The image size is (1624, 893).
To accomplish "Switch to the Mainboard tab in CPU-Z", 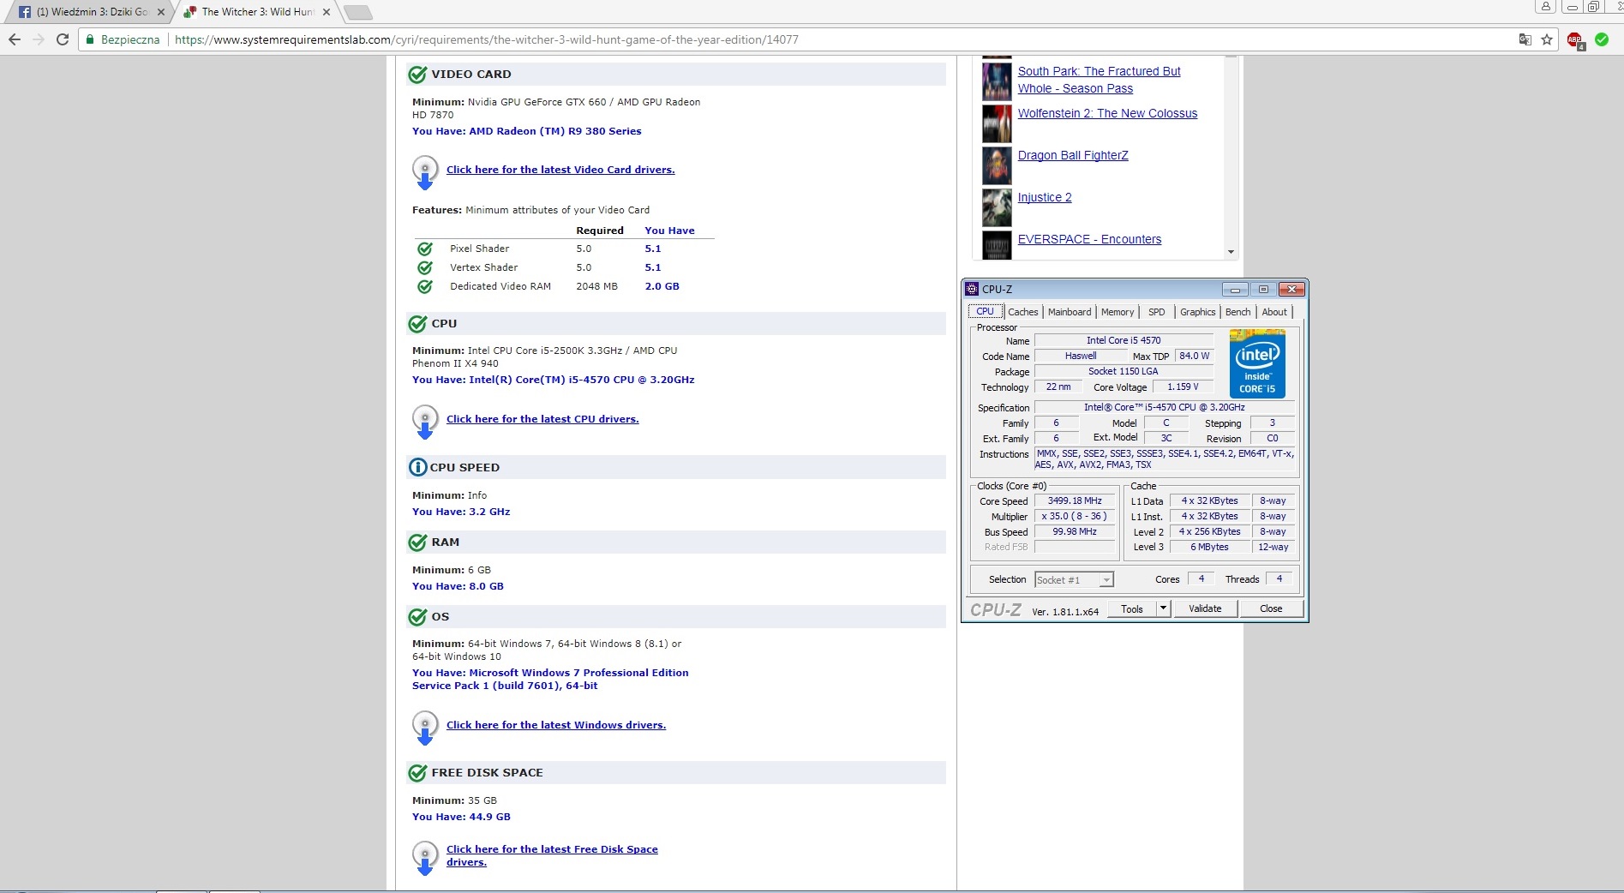I will [1070, 312].
